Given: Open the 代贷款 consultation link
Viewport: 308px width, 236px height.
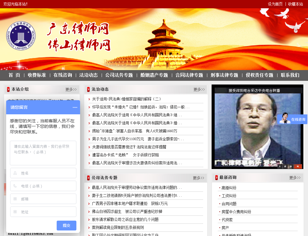Looking at the screenshot, I should [x=227, y=220].
